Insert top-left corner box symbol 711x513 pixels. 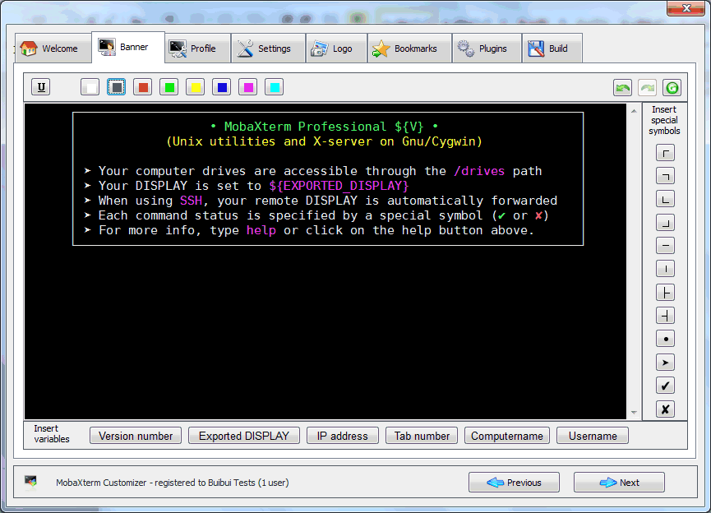tap(665, 153)
